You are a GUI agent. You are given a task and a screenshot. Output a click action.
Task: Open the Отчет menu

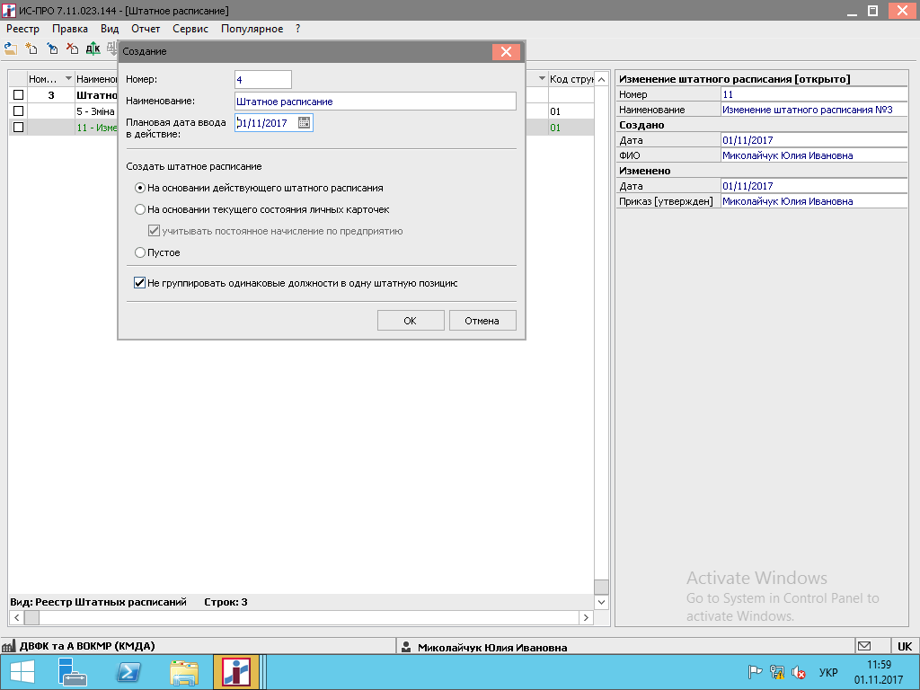[146, 29]
